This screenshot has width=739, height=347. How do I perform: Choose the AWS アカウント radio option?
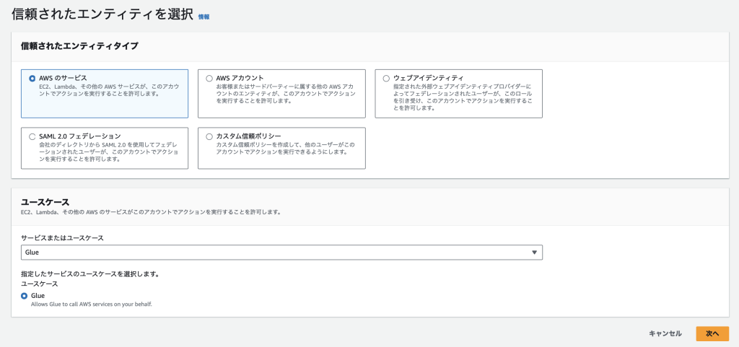tap(210, 78)
